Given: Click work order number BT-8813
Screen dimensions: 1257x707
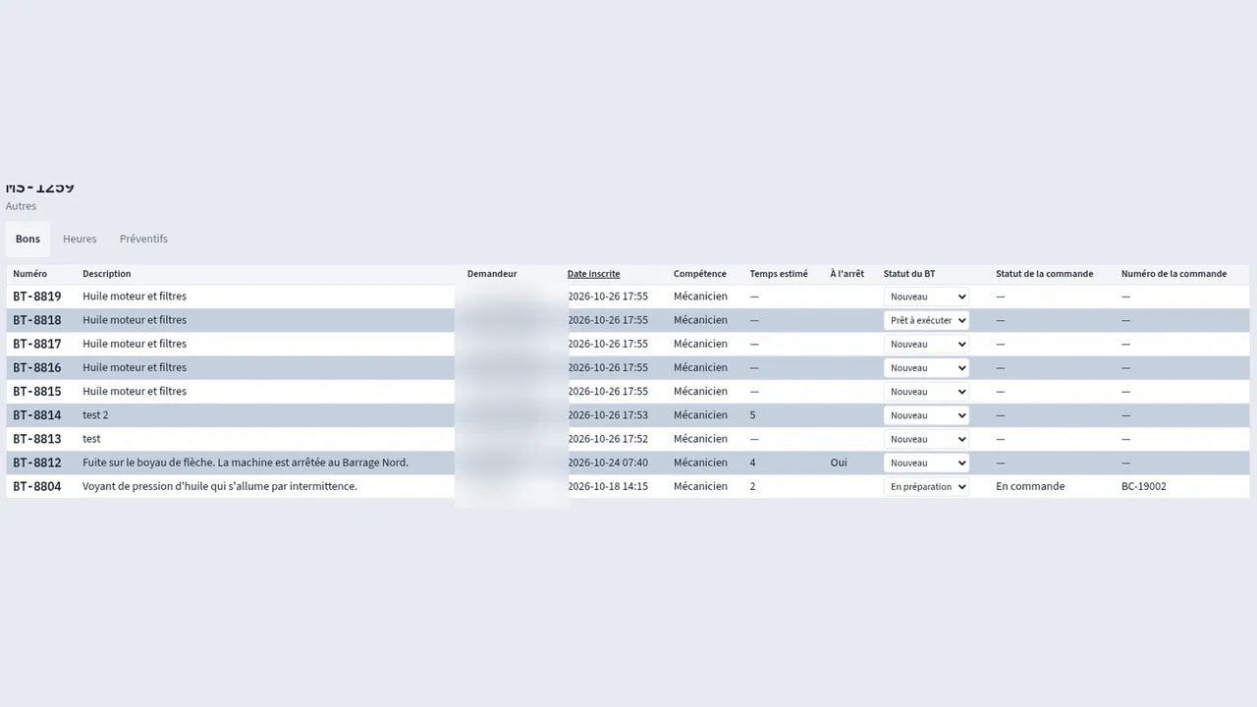Looking at the screenshot, I should (37, 439).
